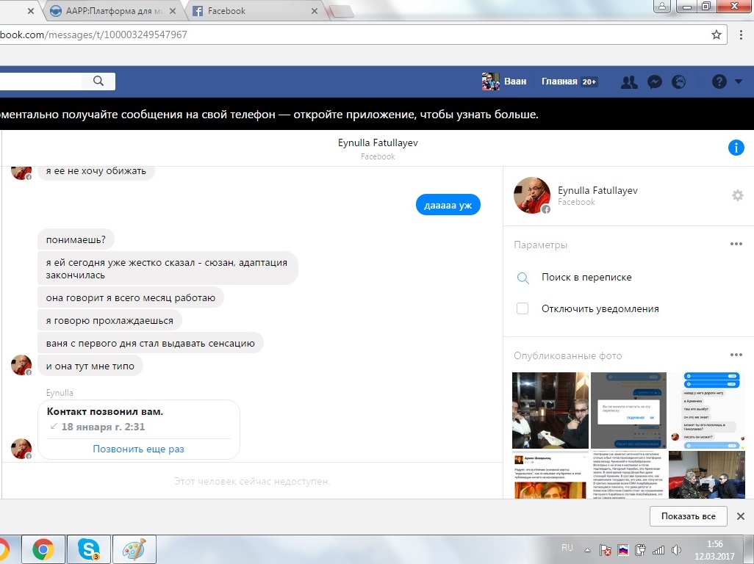
Task: Click Eynulla Fatullayev's large profile picture in sidebar
Action: [x=532, y=195]
